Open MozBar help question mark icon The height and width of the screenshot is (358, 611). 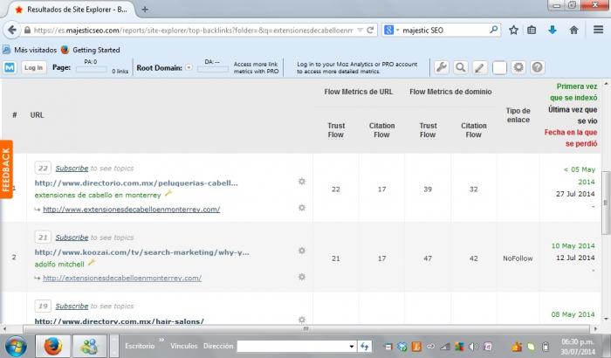tap(538, 67)
